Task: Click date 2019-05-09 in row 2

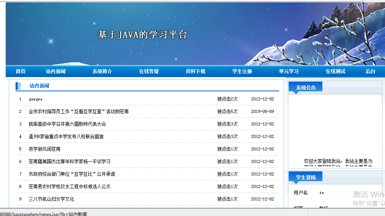Action: tap(262, 111)
